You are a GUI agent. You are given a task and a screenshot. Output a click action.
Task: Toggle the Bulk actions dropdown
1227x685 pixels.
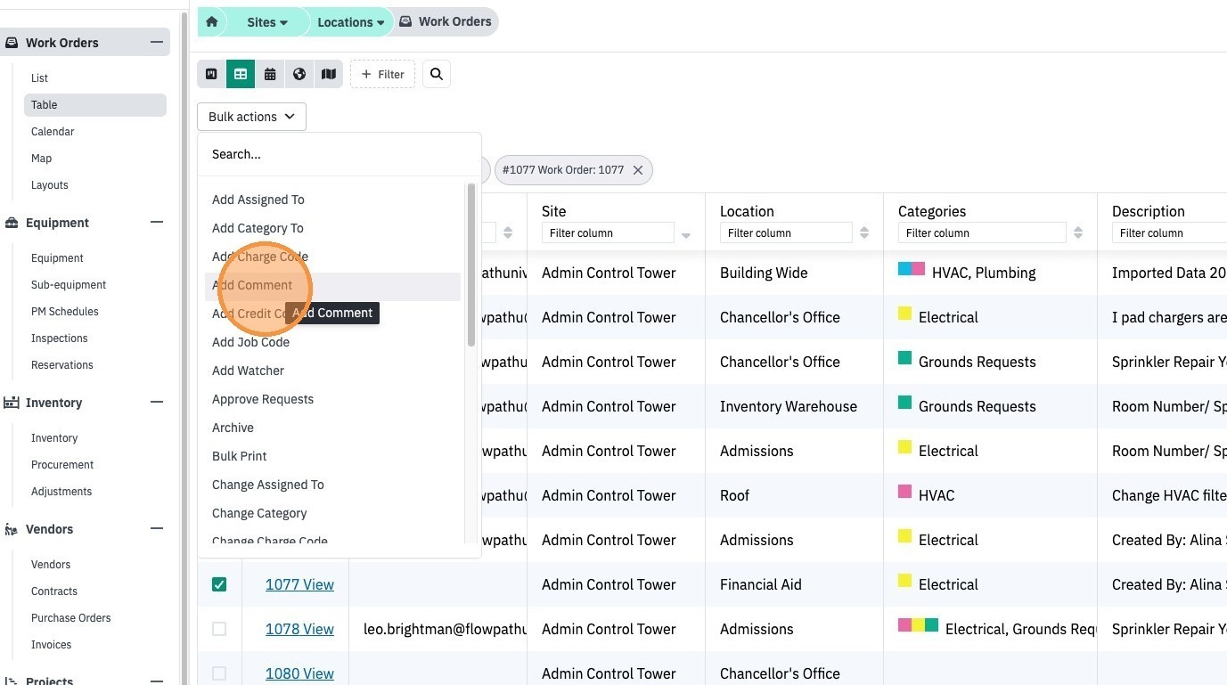point(251,117)
